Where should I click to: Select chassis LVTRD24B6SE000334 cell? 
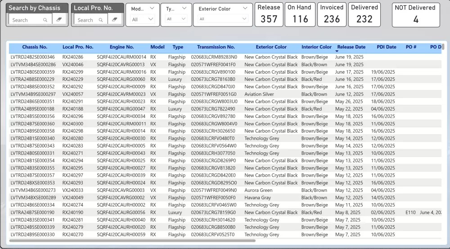(x=32, y=205)
